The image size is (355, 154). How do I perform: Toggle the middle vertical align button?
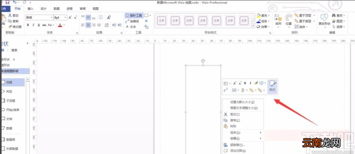coord(88,18)
